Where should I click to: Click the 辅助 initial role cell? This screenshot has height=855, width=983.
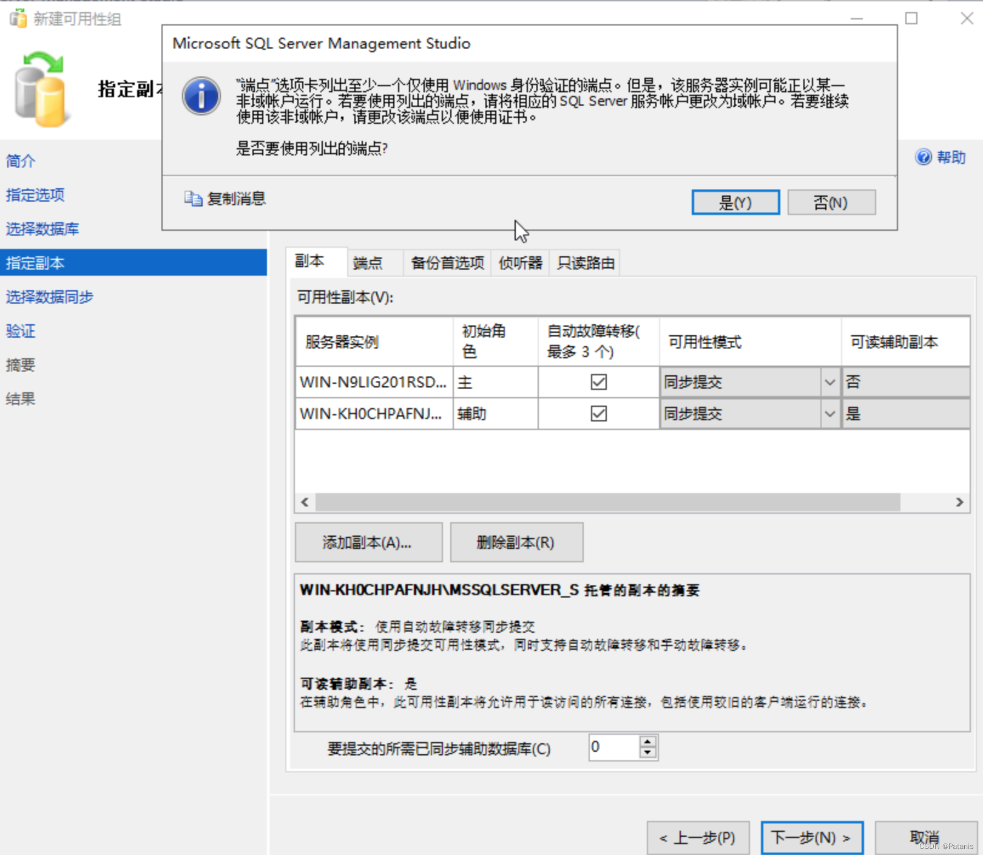495,414
